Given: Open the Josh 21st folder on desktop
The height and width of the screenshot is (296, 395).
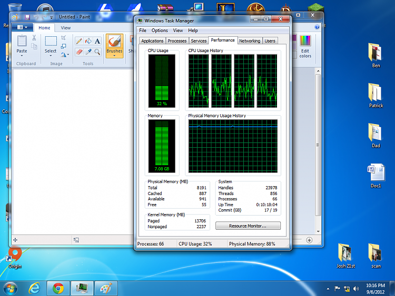Looking at the screenshot, I should pyautogui.click(x=345, y=256).
